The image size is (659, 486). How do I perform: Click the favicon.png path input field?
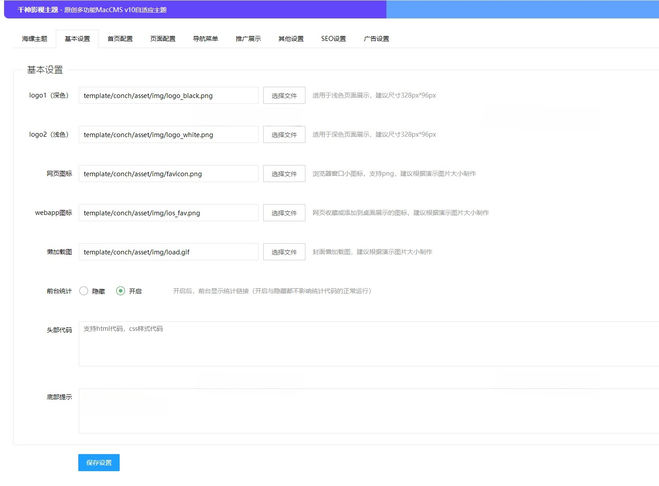tap(169, 174)
